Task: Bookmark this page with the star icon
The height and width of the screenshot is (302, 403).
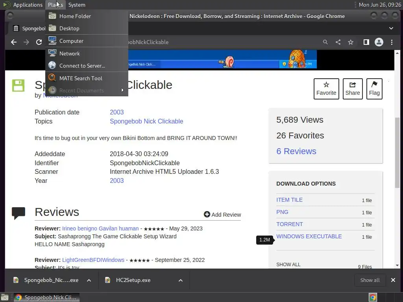Action: pos(351,42)
